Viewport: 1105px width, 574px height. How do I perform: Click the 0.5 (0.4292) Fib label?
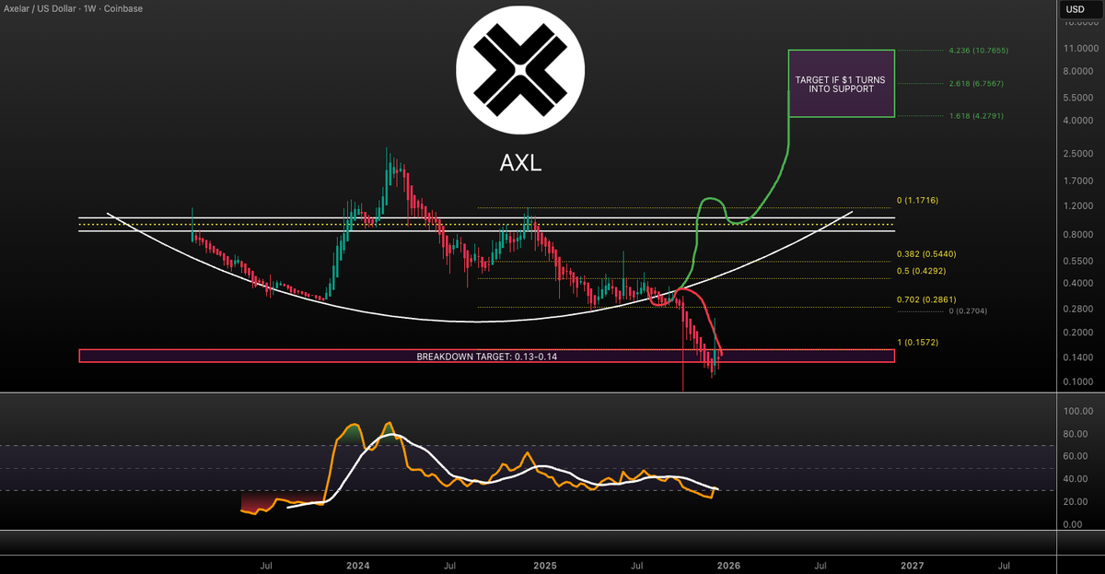click(x=923, y=272)
